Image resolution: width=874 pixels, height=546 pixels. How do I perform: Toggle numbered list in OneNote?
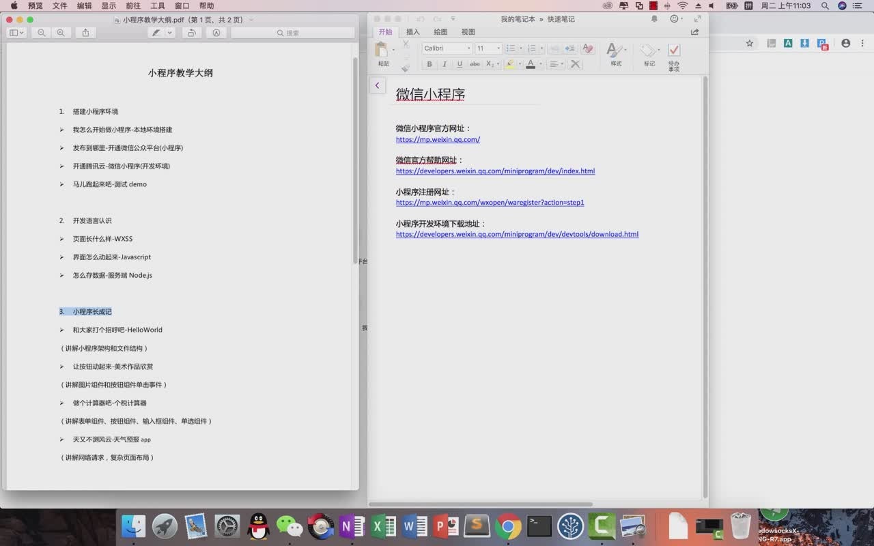(x=531, y=48)
